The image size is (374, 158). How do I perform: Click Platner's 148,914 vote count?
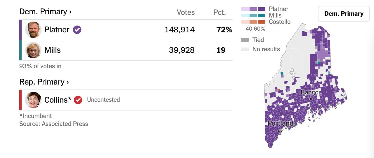180,30
